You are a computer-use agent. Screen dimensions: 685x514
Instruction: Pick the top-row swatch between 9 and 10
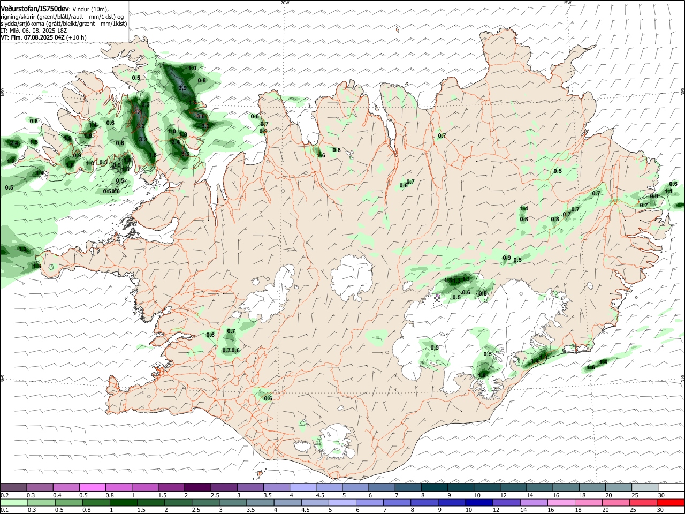[460, 487]
